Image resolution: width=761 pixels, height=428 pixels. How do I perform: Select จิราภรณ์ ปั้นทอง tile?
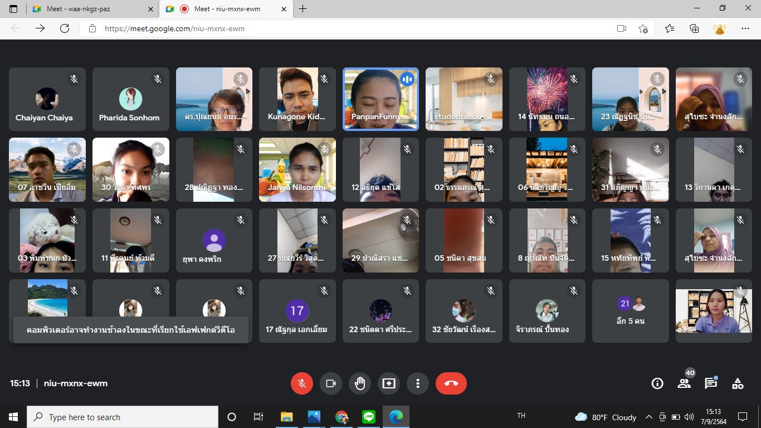click(547, 311)
